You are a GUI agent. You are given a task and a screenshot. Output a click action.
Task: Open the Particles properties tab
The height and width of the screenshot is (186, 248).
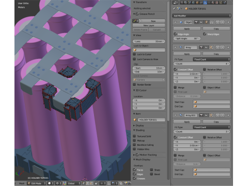click(221, 3)
